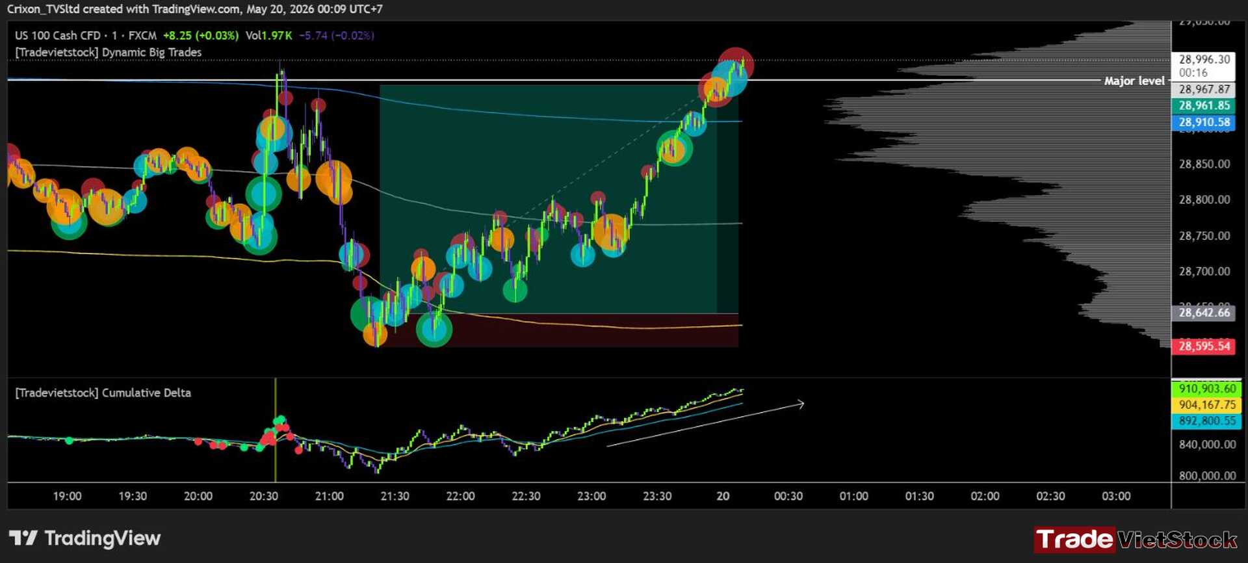The image size is (1248, 563).
Task: Click the snapshot header creation caption
Action: coord(194,9)
